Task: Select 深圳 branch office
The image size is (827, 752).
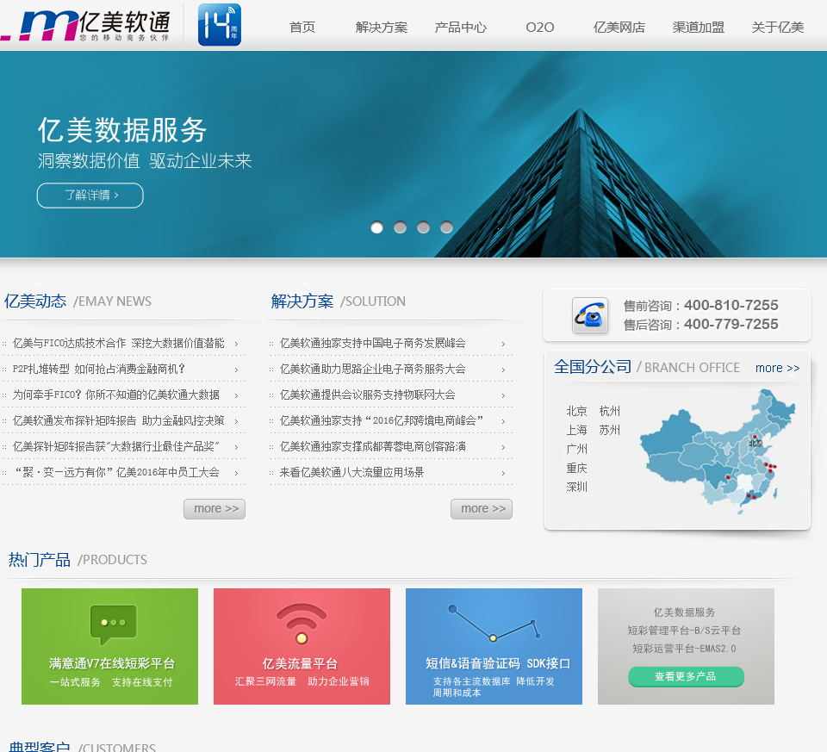Action: coord(576,487)
